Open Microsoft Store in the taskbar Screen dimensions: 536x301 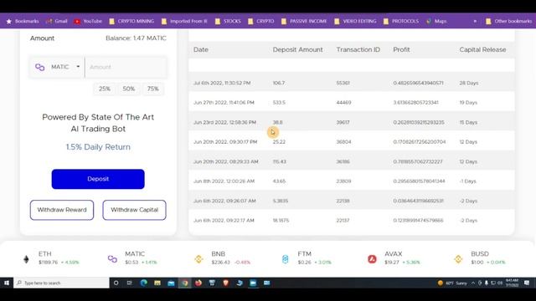[212, 283]
